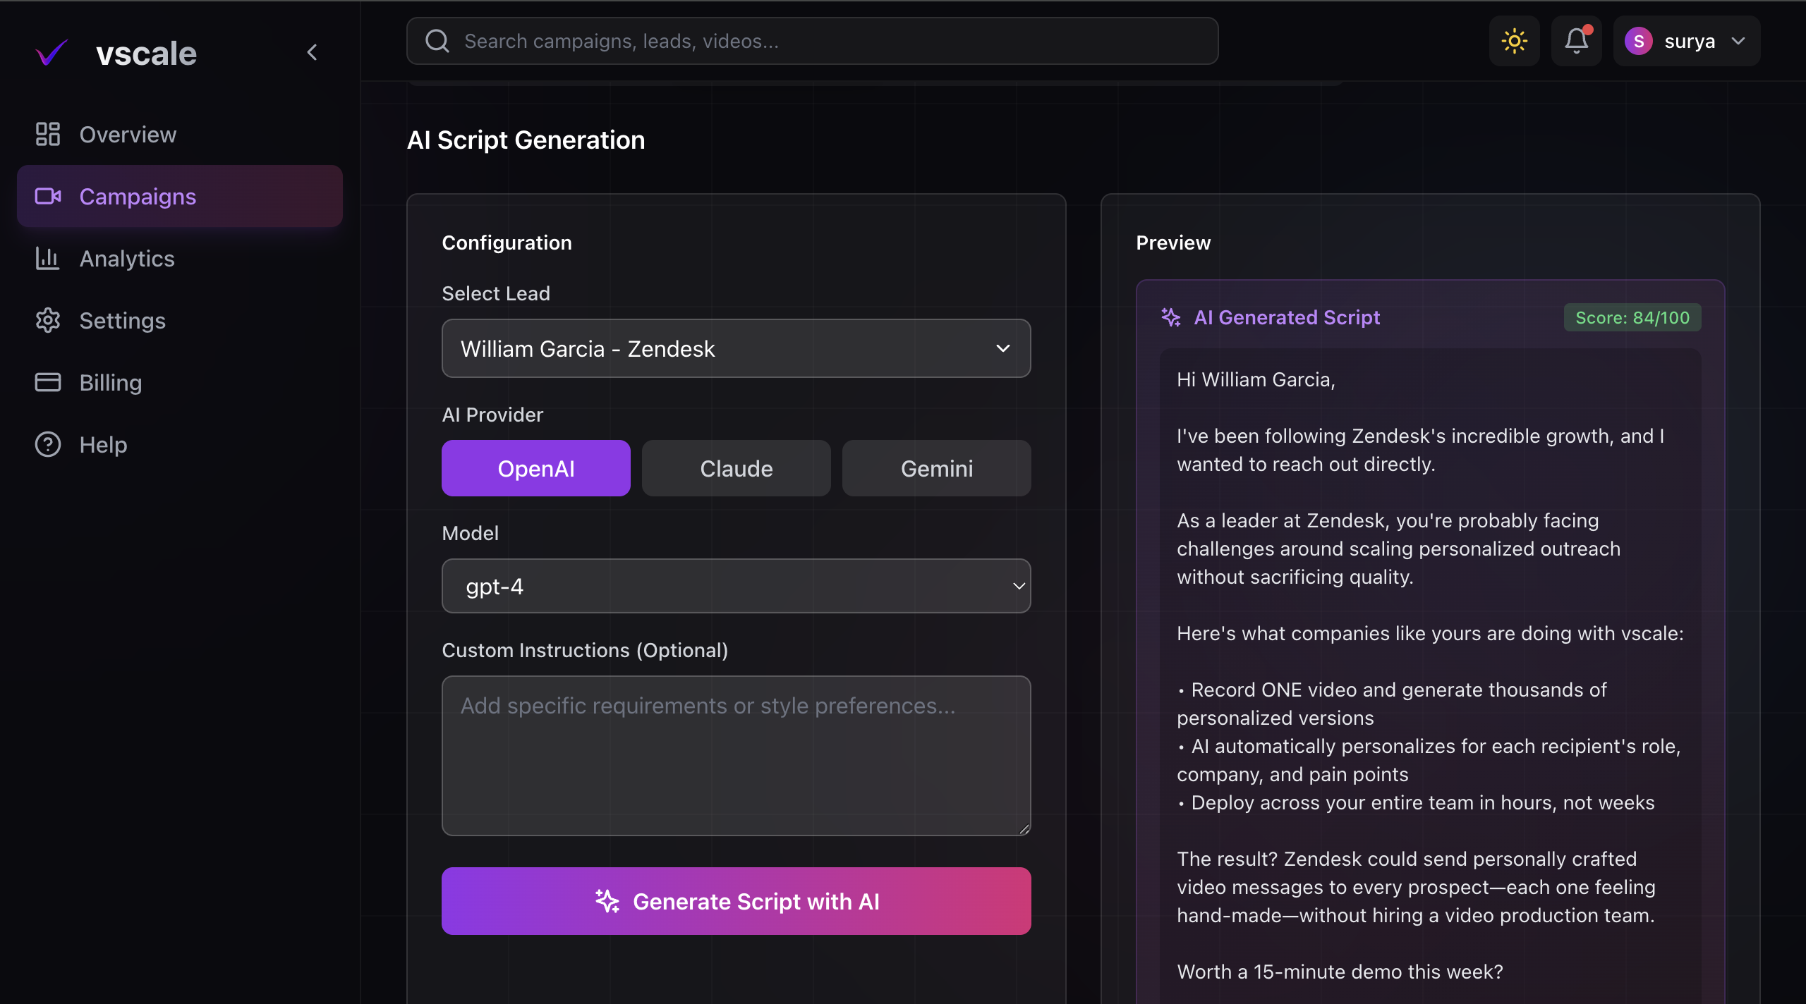Viewport: 1806px width, 1004px height.
Task: Click the Score 84/100 badge
Action: click(x=1632, y=317)
